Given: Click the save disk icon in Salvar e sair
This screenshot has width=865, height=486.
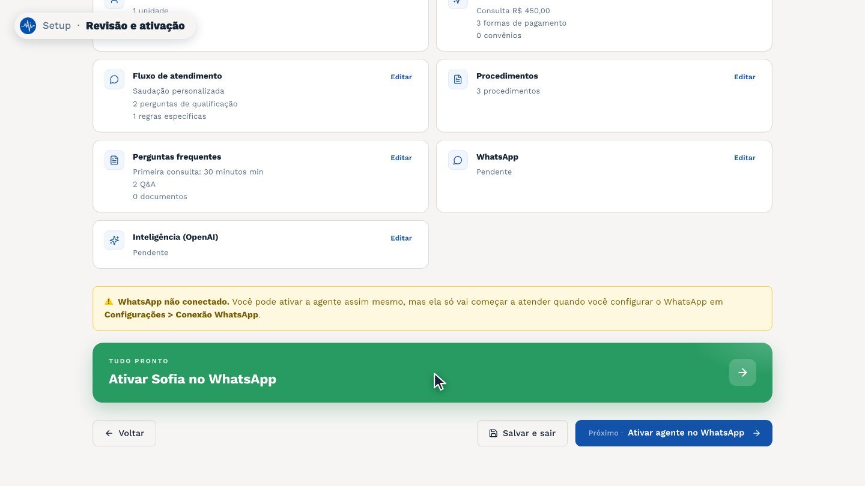Looking at the screenshot, I should tap(493, 433).
